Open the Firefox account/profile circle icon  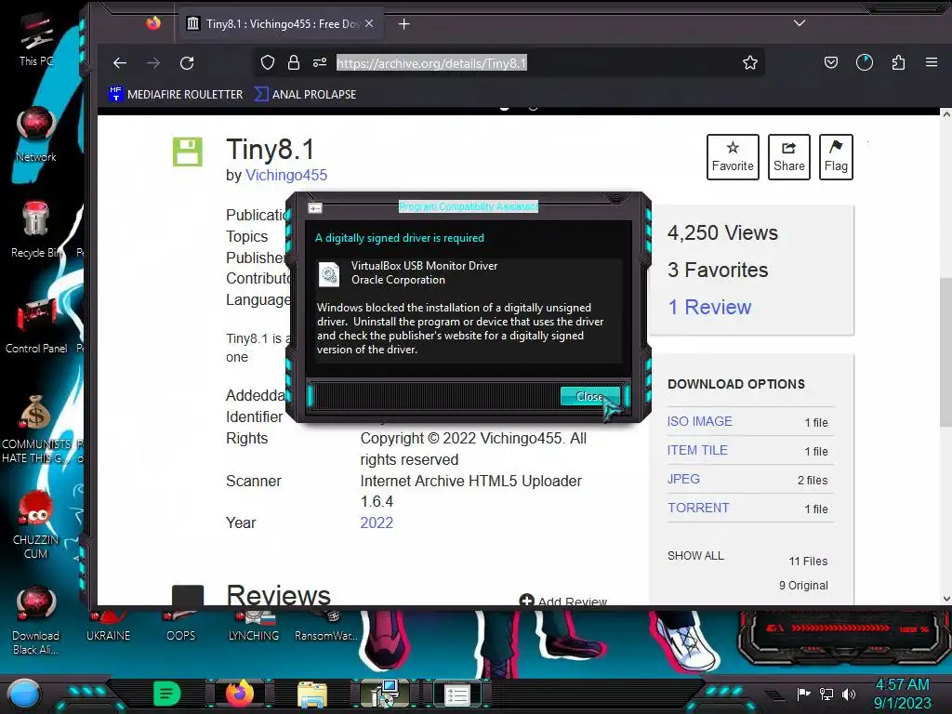pyautogui.click(x=865, y=62)
